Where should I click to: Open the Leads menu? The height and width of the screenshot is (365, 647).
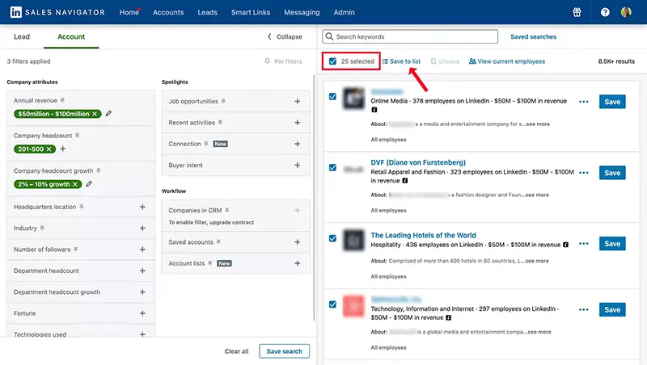point(207,12)
